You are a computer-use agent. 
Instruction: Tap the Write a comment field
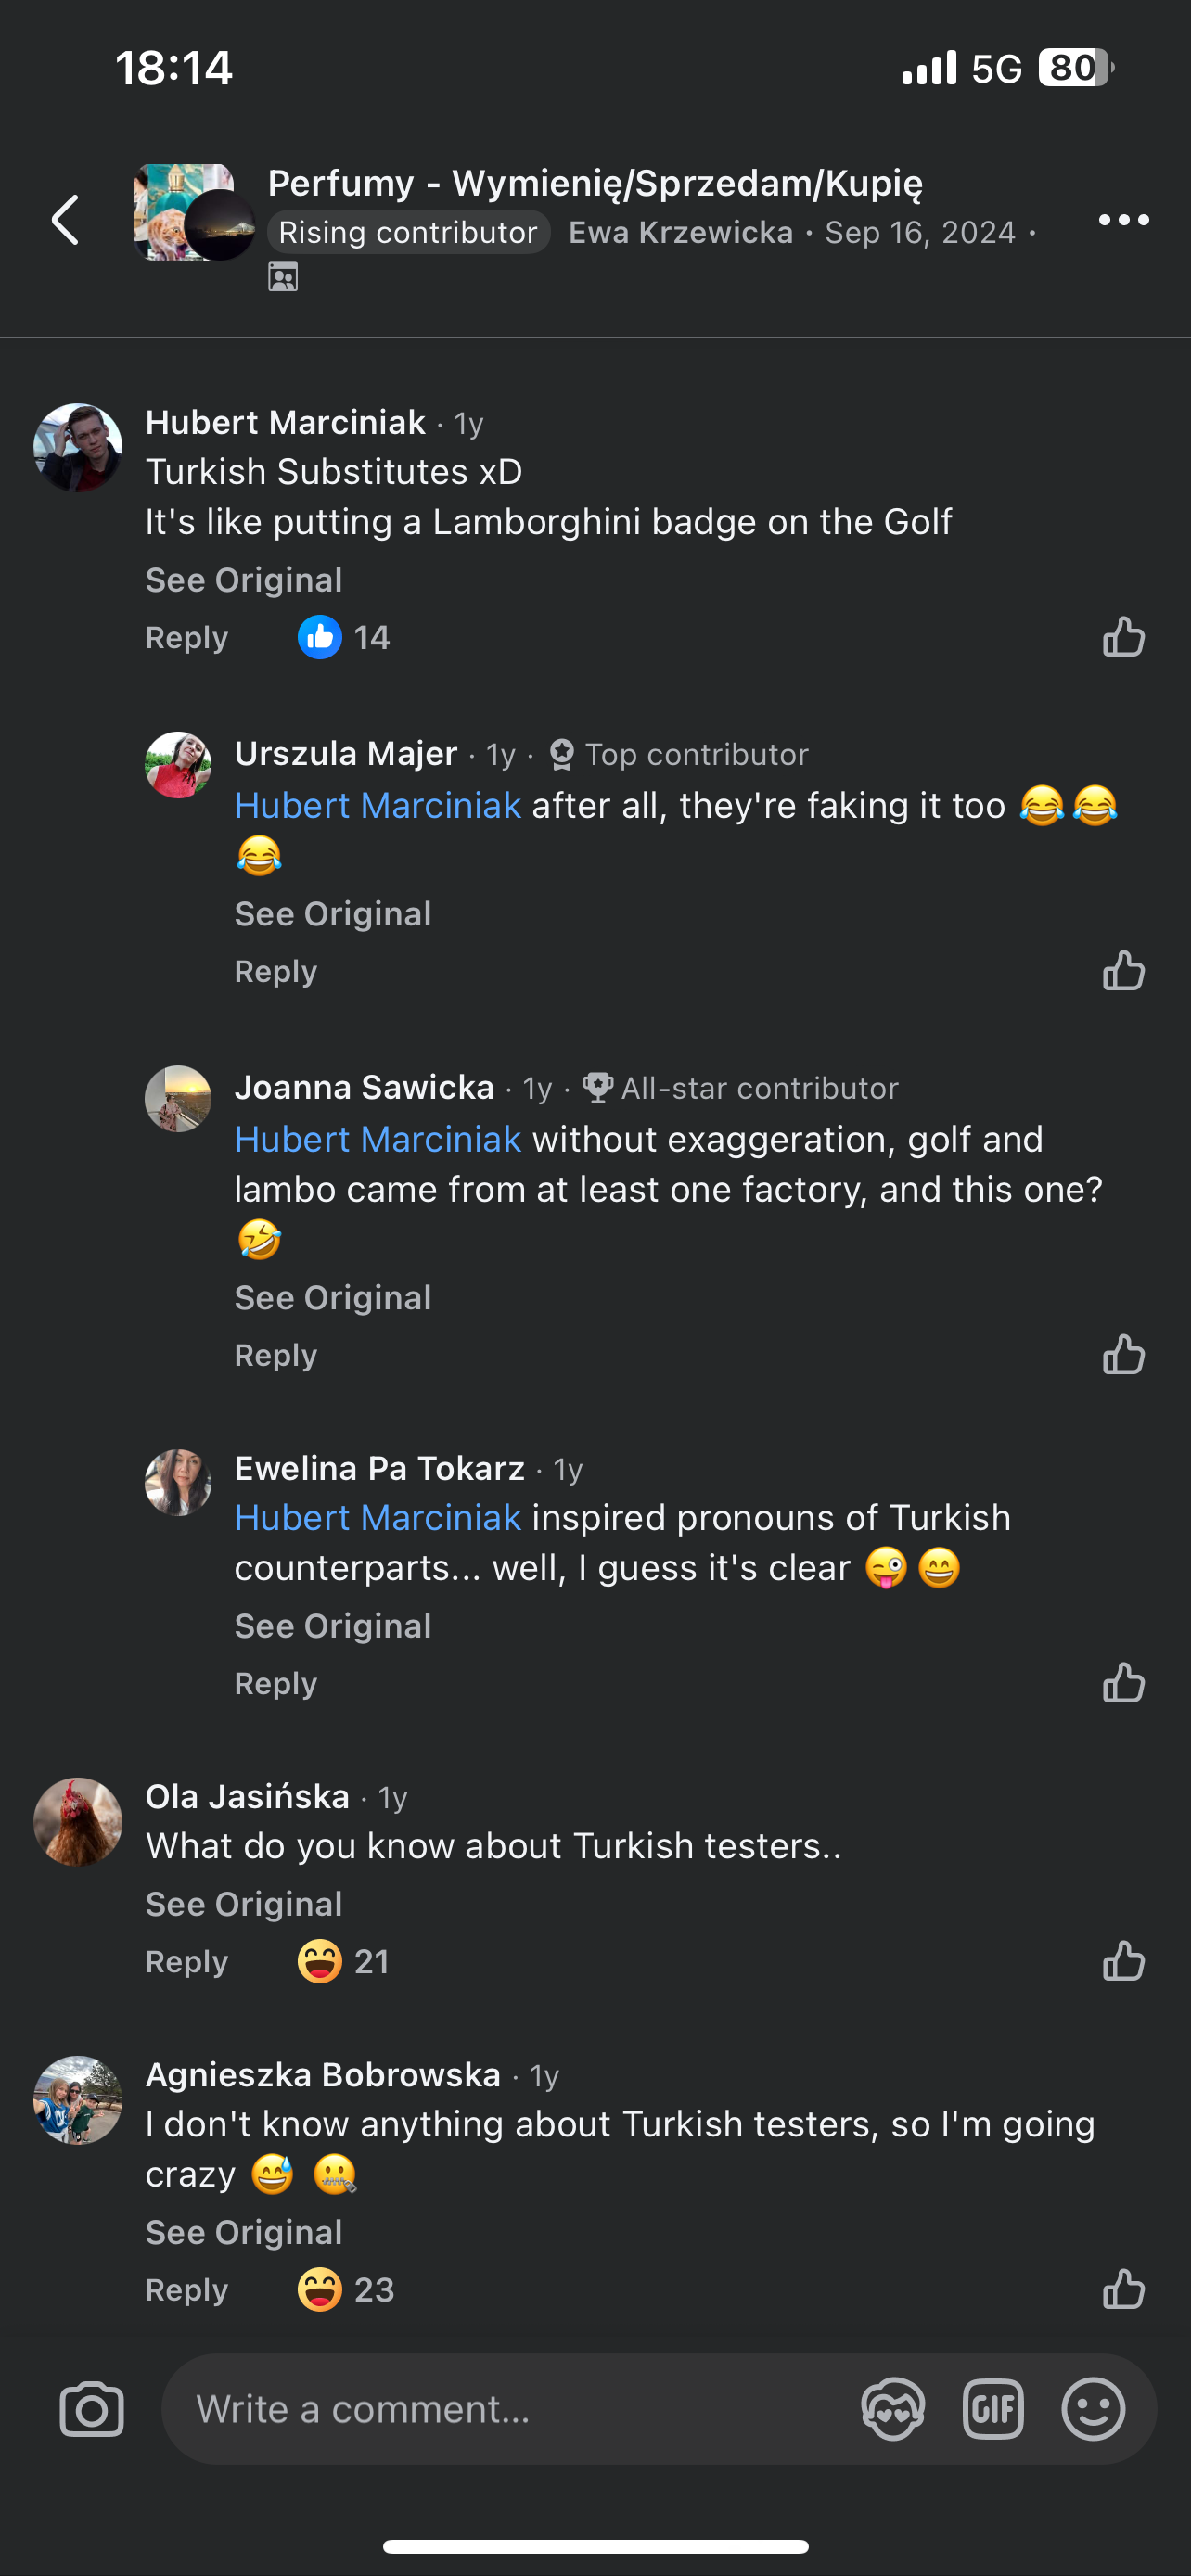[x=500, y=2409]
